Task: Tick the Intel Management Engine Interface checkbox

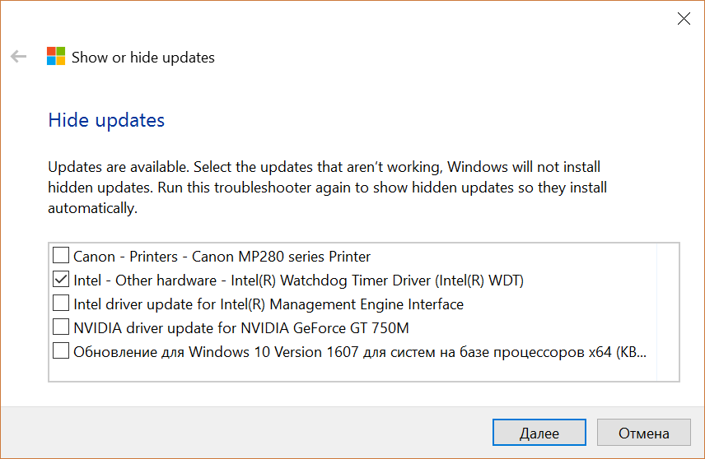Action: click(x=61, y=303)
